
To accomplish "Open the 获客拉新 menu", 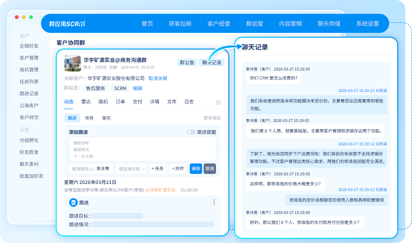I will click(180, 24).
